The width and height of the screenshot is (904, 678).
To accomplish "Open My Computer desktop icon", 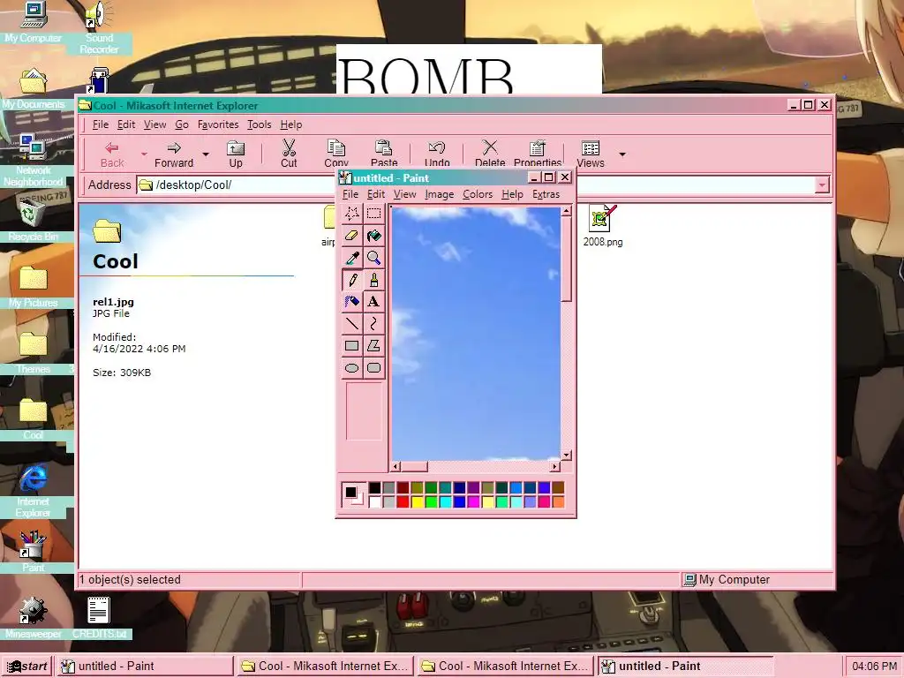I will click(33, 22).
